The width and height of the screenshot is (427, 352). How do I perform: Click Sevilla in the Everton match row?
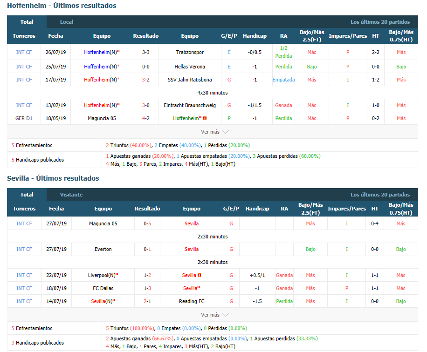click(x=192, y=249)
